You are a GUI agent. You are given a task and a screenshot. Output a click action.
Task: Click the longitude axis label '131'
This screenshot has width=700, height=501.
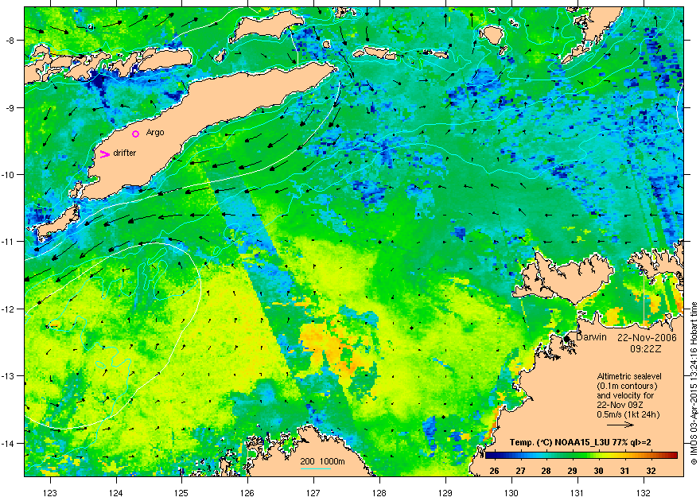click(577, 493)
